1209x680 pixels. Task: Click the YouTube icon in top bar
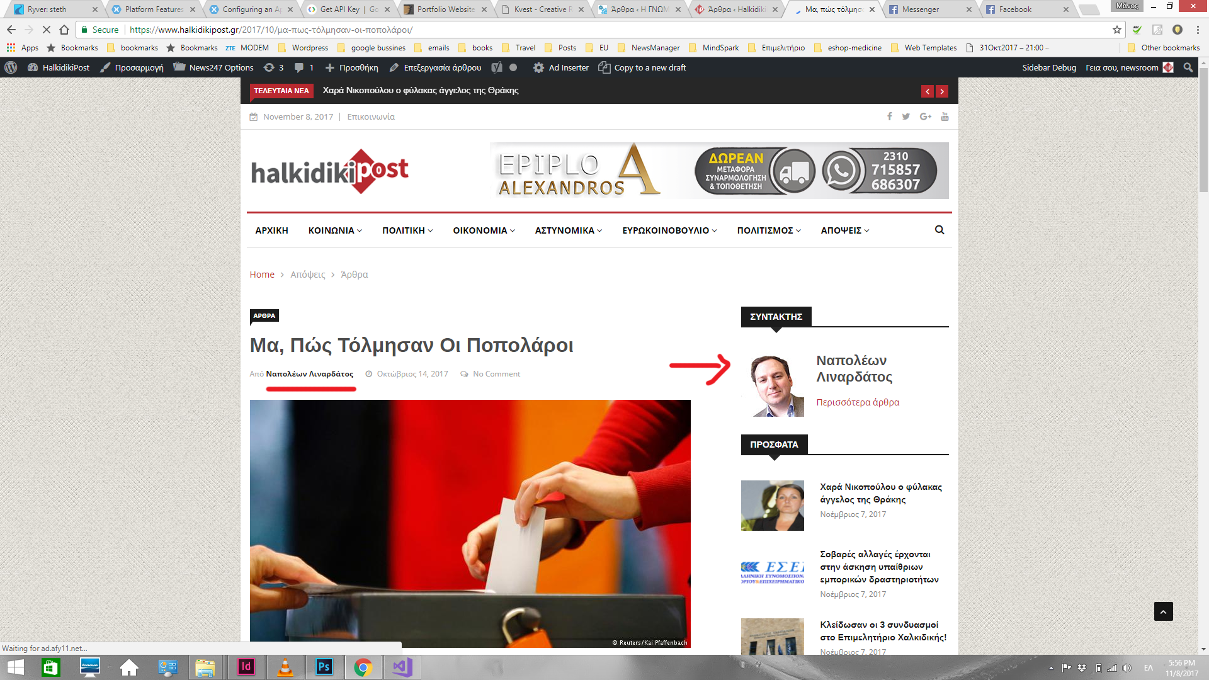tap(945, 116)
